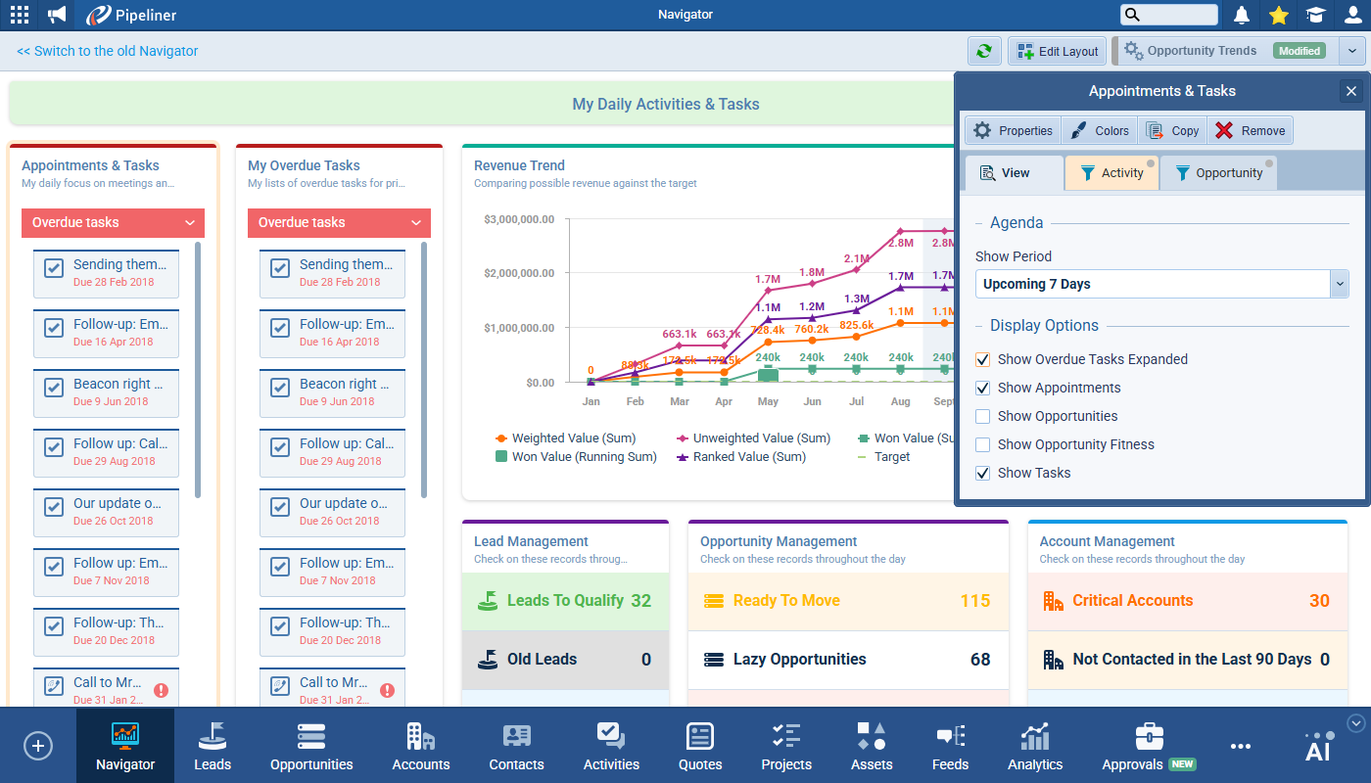Open the graduation cap learning icon
The image size is (1371, 783).
(1315, 15)
